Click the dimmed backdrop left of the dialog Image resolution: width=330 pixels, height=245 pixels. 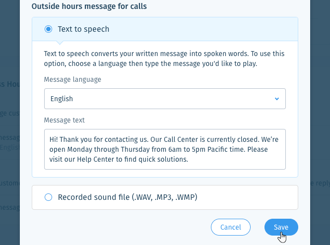10,53
